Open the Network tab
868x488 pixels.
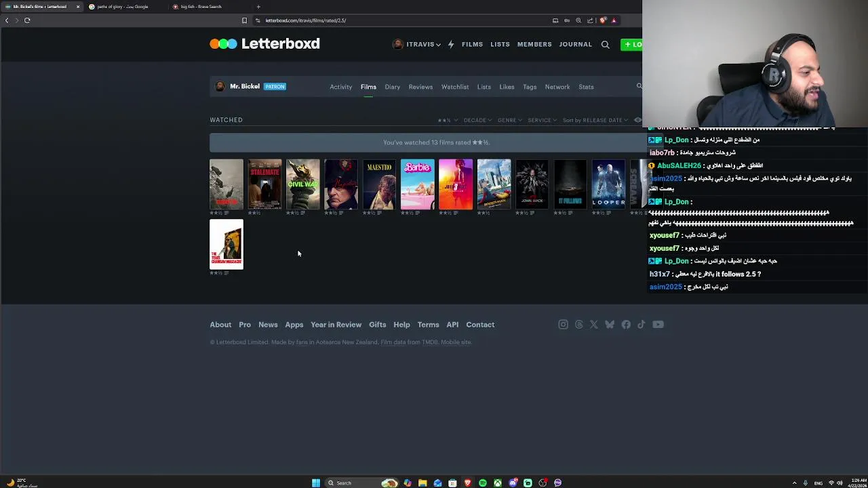(x=557, y=87)
